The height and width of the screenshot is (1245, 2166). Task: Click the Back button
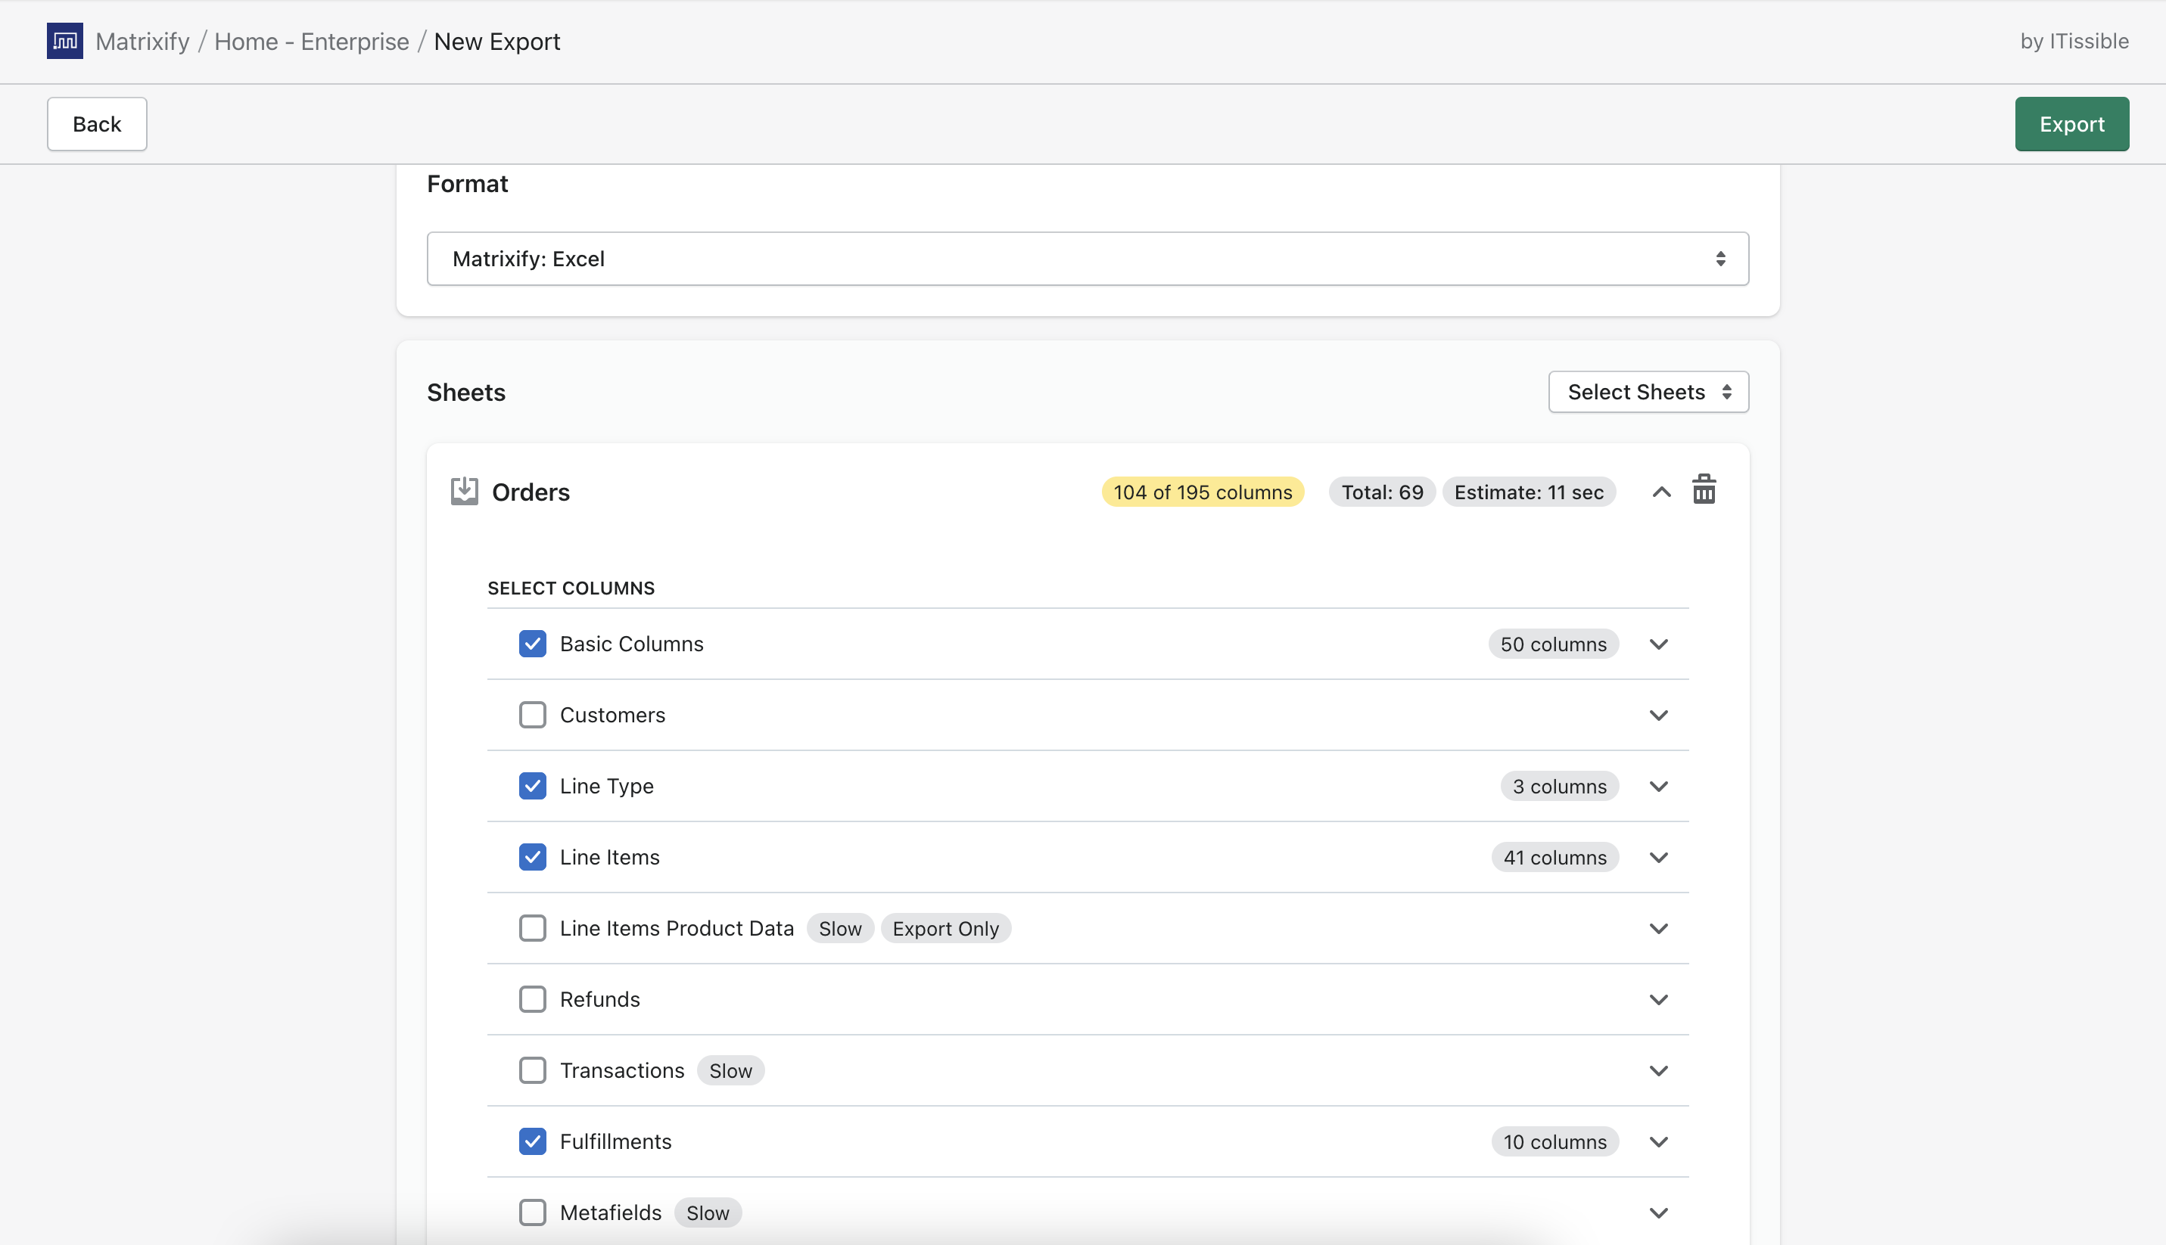click(x=97, y=124)
